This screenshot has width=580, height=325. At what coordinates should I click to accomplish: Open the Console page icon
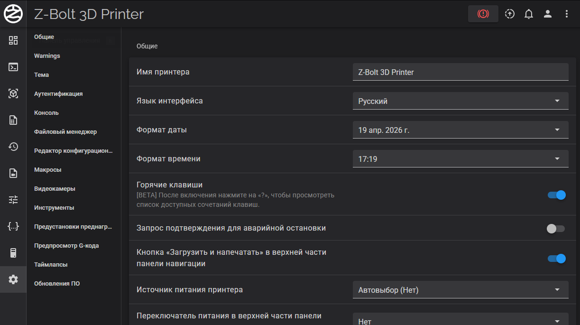pos(13,67)
